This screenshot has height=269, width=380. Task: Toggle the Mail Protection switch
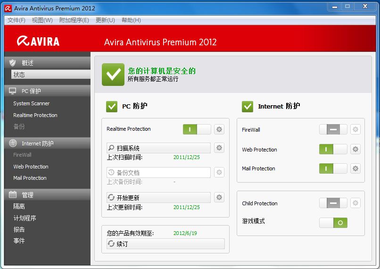coord(333,168)
